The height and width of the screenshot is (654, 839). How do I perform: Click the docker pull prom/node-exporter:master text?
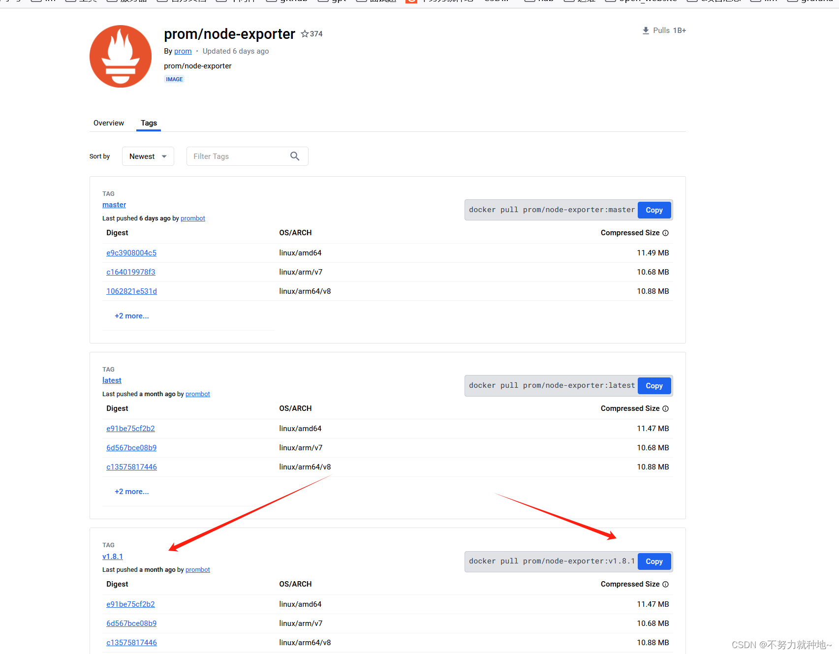(x=552, y=210)
